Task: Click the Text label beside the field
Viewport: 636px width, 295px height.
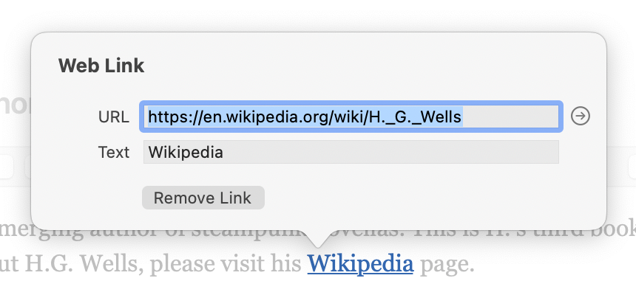Action: (x=113, y=153)
